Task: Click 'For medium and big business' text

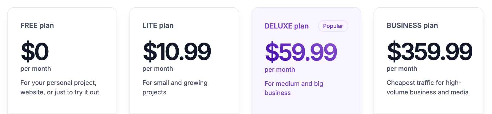Action: (294, 88)
